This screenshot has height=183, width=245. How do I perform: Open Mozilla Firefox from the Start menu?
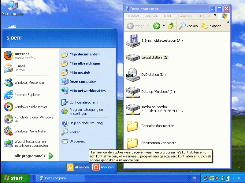(x=20, y=56)
